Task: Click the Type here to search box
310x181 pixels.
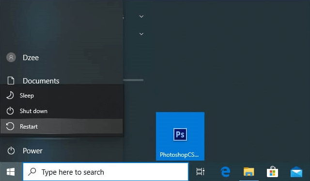Action: [106, 172]
